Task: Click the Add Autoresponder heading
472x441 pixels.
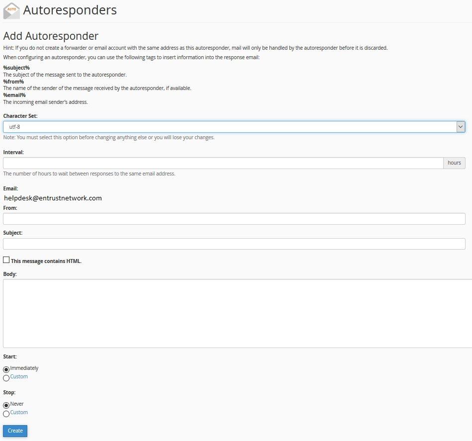Action: 51,36
